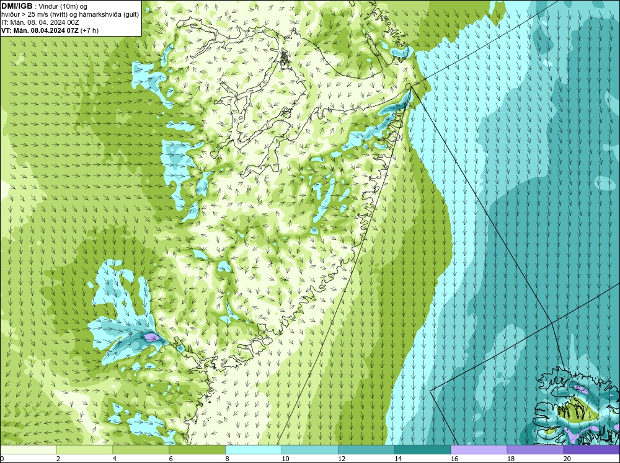Click the legend value '8'
This screenshot has height=463, width=620.
pos(228,459)
